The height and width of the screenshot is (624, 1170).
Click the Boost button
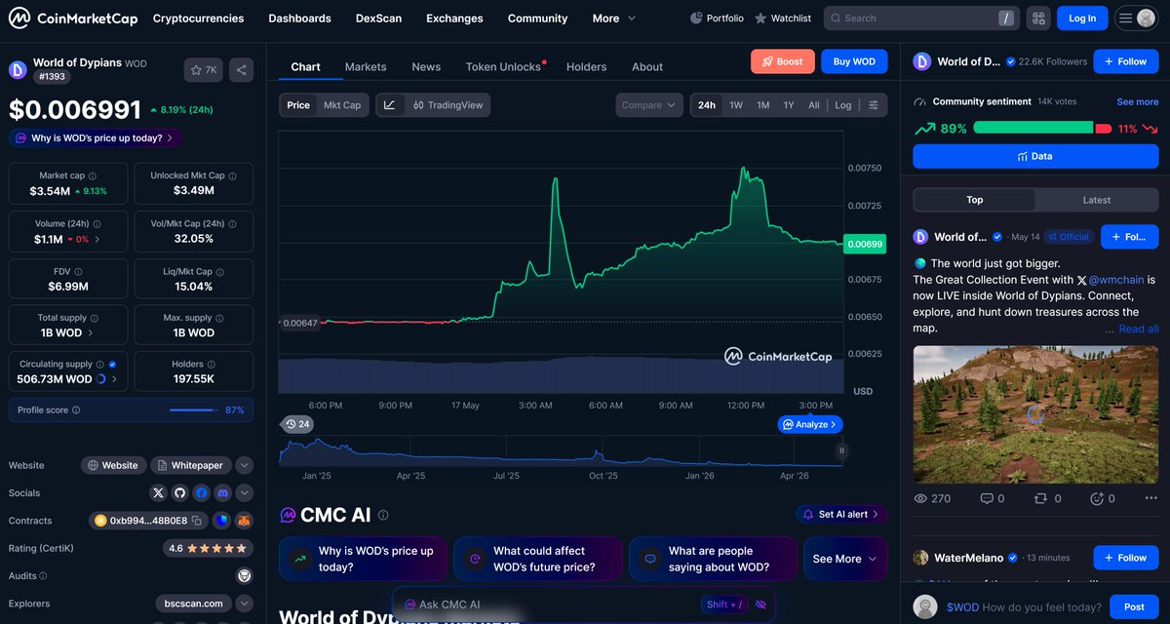point(783,61)
